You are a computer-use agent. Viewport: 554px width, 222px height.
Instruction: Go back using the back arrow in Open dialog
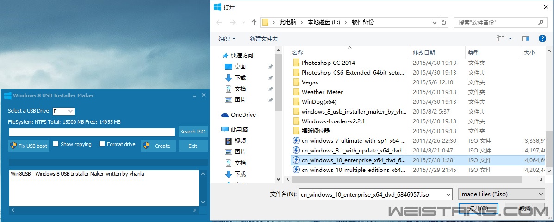pyautogui.click(x=219, y=22)
